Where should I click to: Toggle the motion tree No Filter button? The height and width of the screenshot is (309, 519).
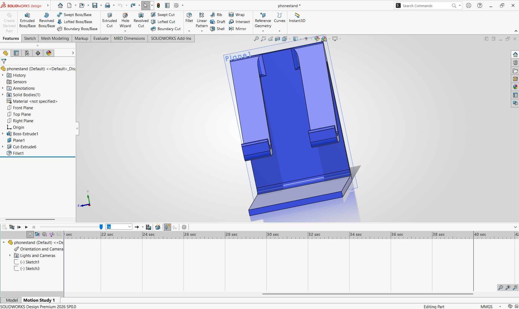(x=30, y=234)
